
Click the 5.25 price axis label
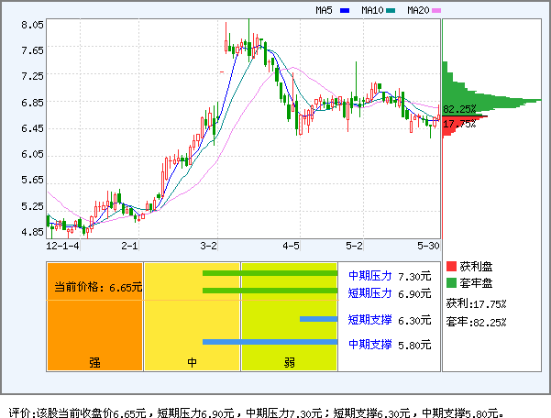pyautogui.click(x=32, y=206)
